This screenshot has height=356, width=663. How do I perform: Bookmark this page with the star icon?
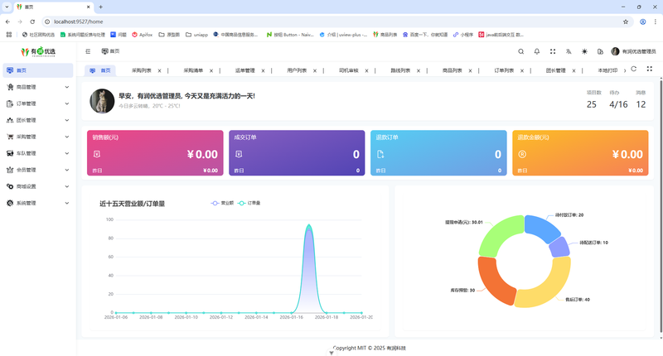pyautogui.click(x=626, y=22)
